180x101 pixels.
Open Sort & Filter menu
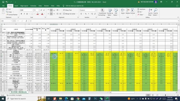(x=150, y=12)
